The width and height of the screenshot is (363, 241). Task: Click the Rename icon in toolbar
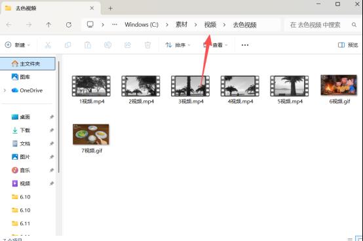pos(107,45)
